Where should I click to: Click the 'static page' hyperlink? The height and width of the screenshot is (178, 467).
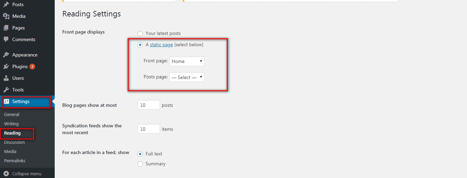161,44
